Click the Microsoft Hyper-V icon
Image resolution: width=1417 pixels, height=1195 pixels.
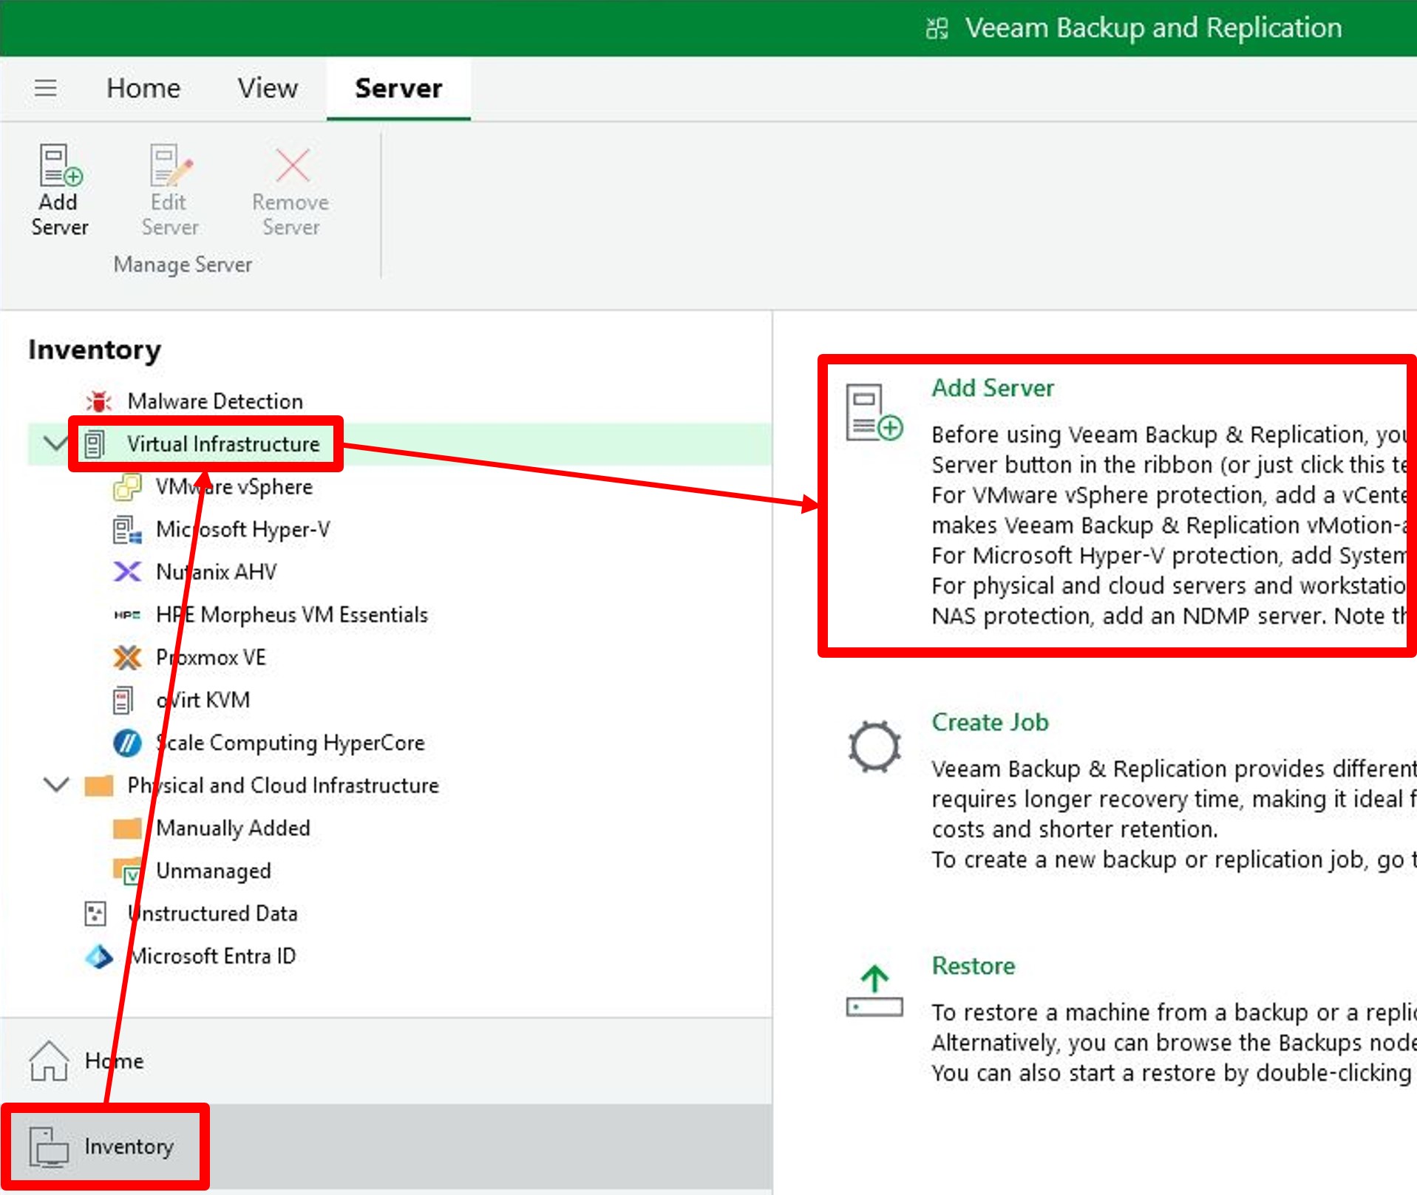(x=127, y=530)
